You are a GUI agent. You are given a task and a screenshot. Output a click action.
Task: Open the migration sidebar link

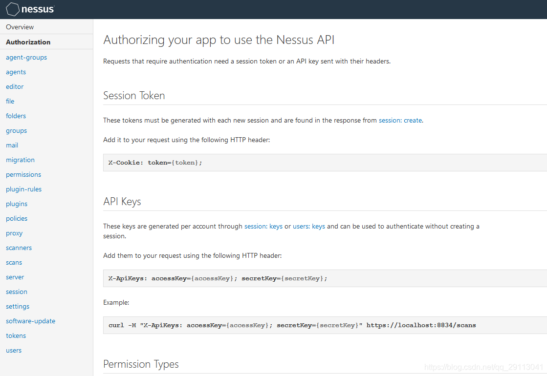(x=21, y=160)
